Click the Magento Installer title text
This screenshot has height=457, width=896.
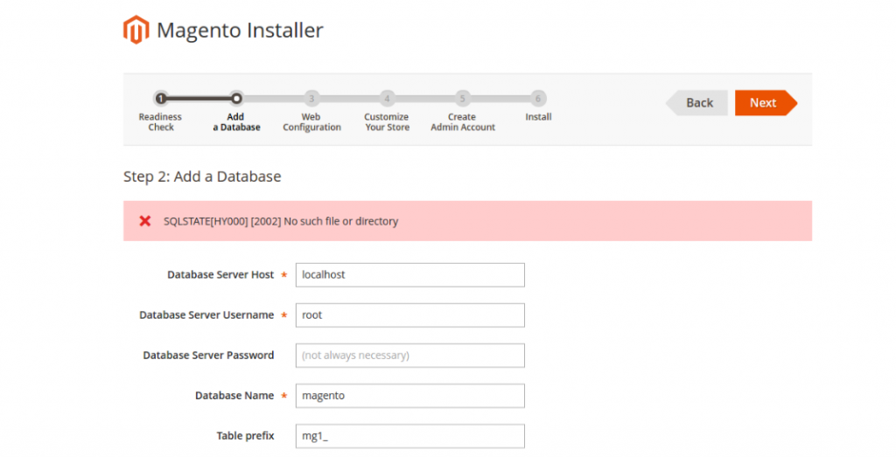click(240, 31)
